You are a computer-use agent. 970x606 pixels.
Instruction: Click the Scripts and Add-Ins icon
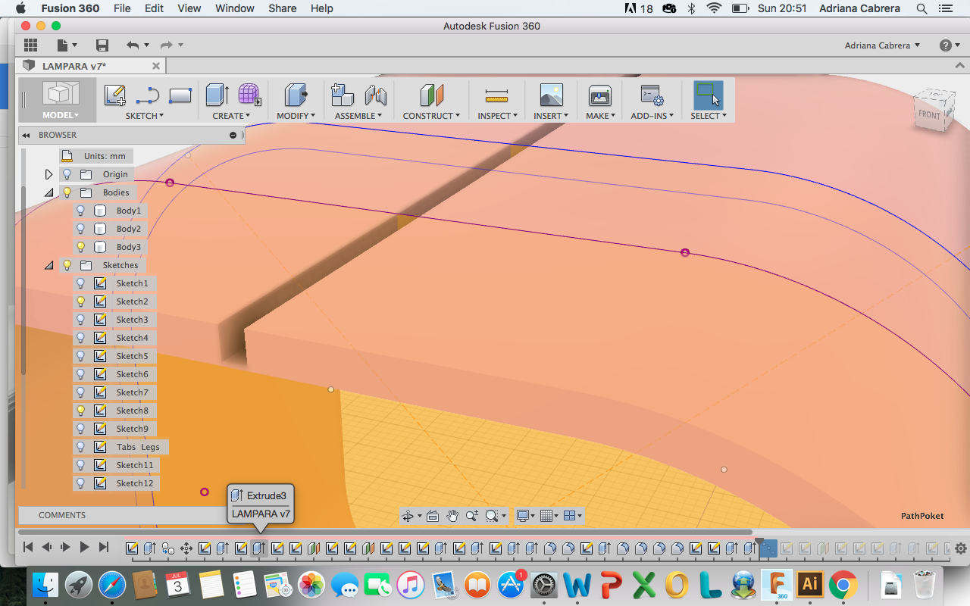tap(652, 95)
